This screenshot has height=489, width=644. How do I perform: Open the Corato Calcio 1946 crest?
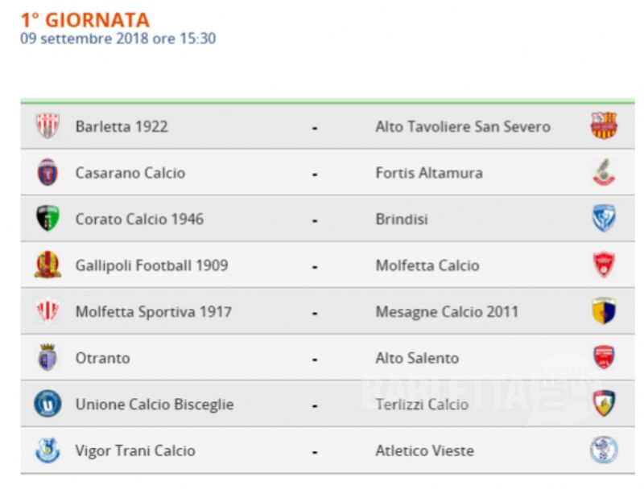pyautogui.click(x=47, y=218)
